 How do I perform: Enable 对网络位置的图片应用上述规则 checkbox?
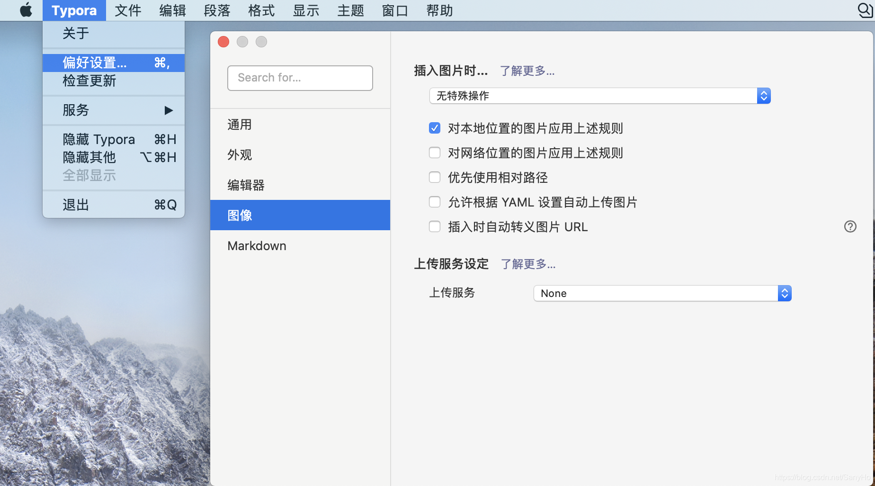click(435, 153)
